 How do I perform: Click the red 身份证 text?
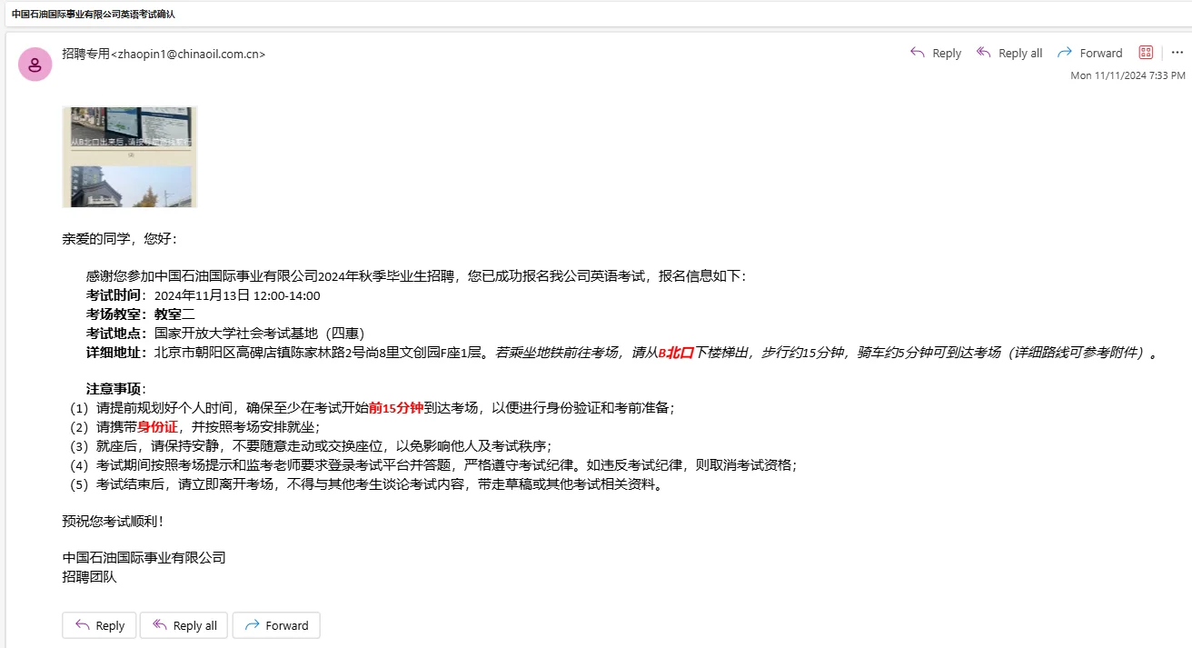[x=157, y=426]
